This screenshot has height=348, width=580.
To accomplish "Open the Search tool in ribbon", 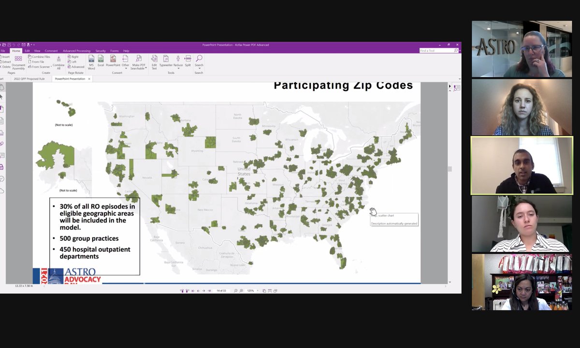I will (x=199, y=61).
